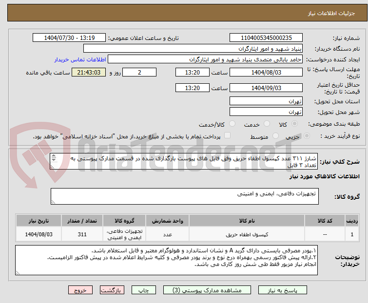This screenshot has height=303, width=368.
Task: Open the اطلاعات تماس خریدار link
Action: click(x=80, y=59)
